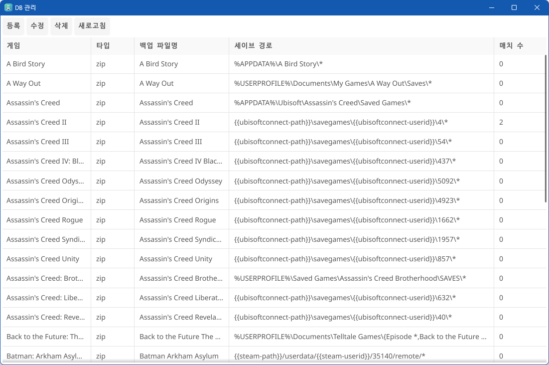This screenshot has height=365, width=549.
Task: Sort by the 세이브 경로 column header
Action: (361, 45)
